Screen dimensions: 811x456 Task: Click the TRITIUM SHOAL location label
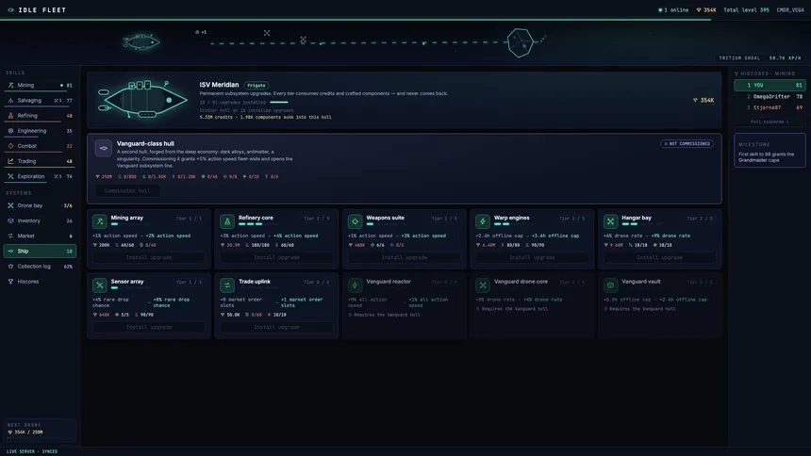pyautogui.click(x=739, y=57)
